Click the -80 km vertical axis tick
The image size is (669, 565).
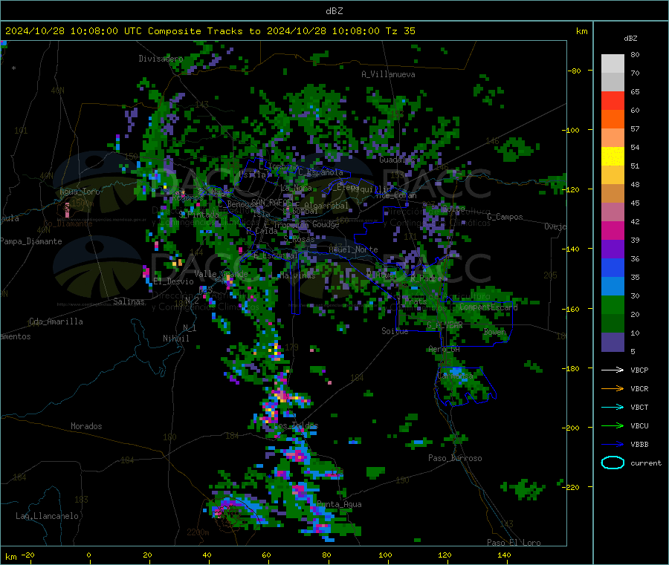click(575, 71)
